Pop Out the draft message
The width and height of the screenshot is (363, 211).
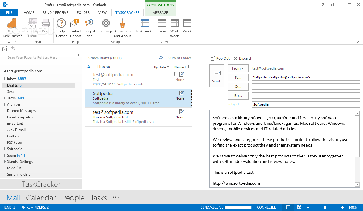click(x=220, y=58)
